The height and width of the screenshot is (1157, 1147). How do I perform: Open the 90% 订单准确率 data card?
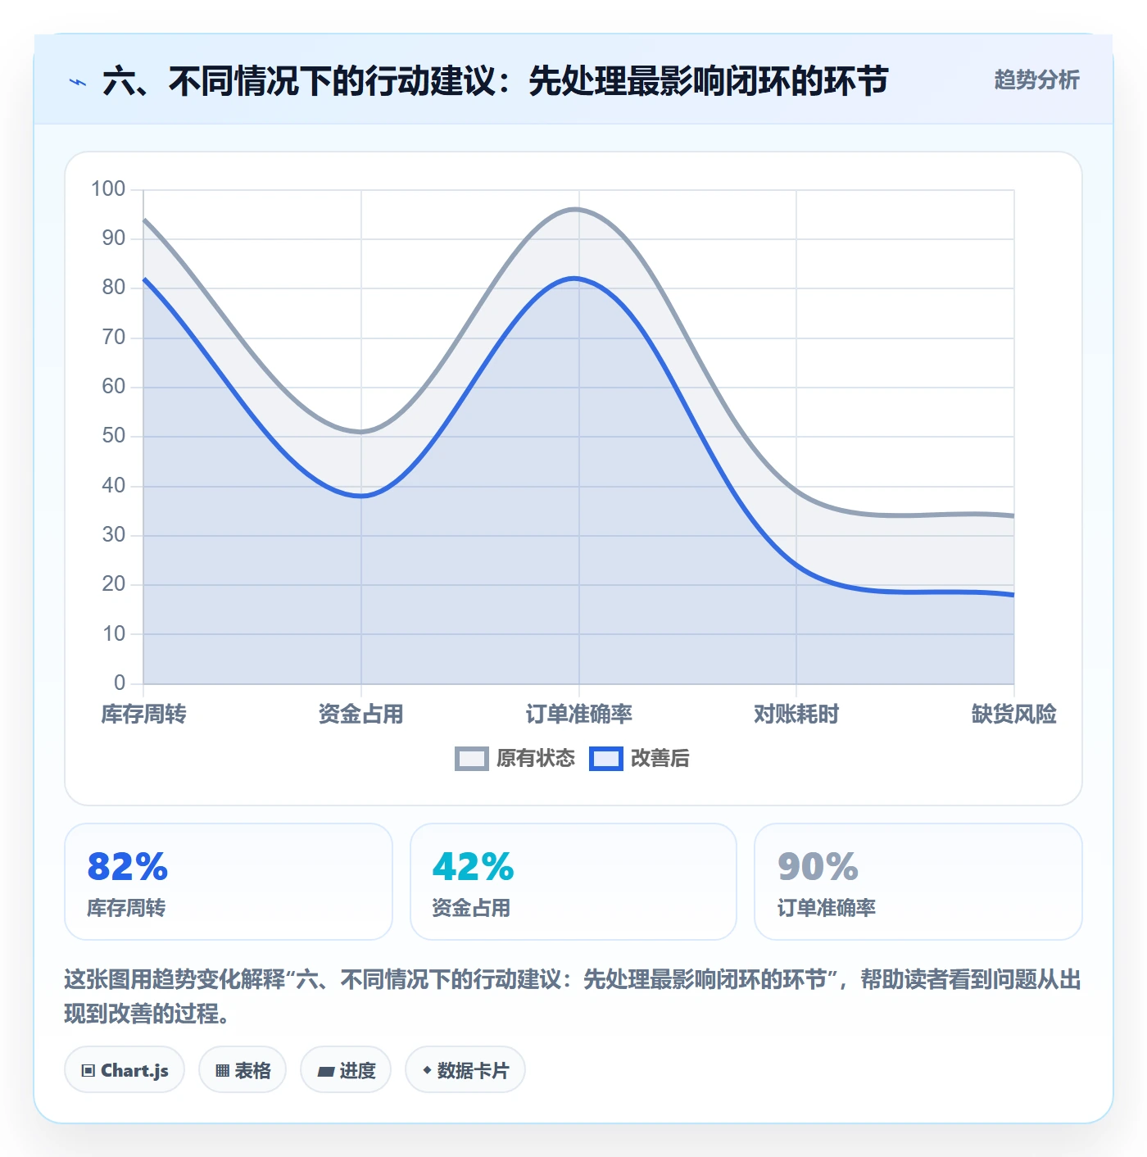pyautogui.click(x=918, y=882)
